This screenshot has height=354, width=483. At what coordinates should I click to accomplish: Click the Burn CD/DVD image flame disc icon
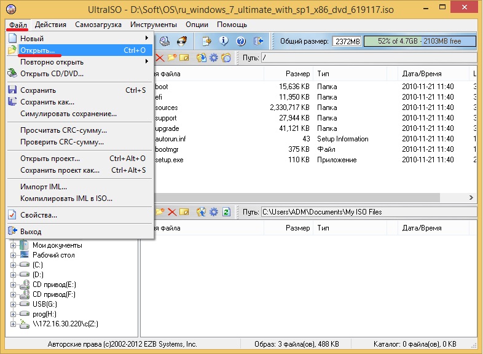coord(182,41)
